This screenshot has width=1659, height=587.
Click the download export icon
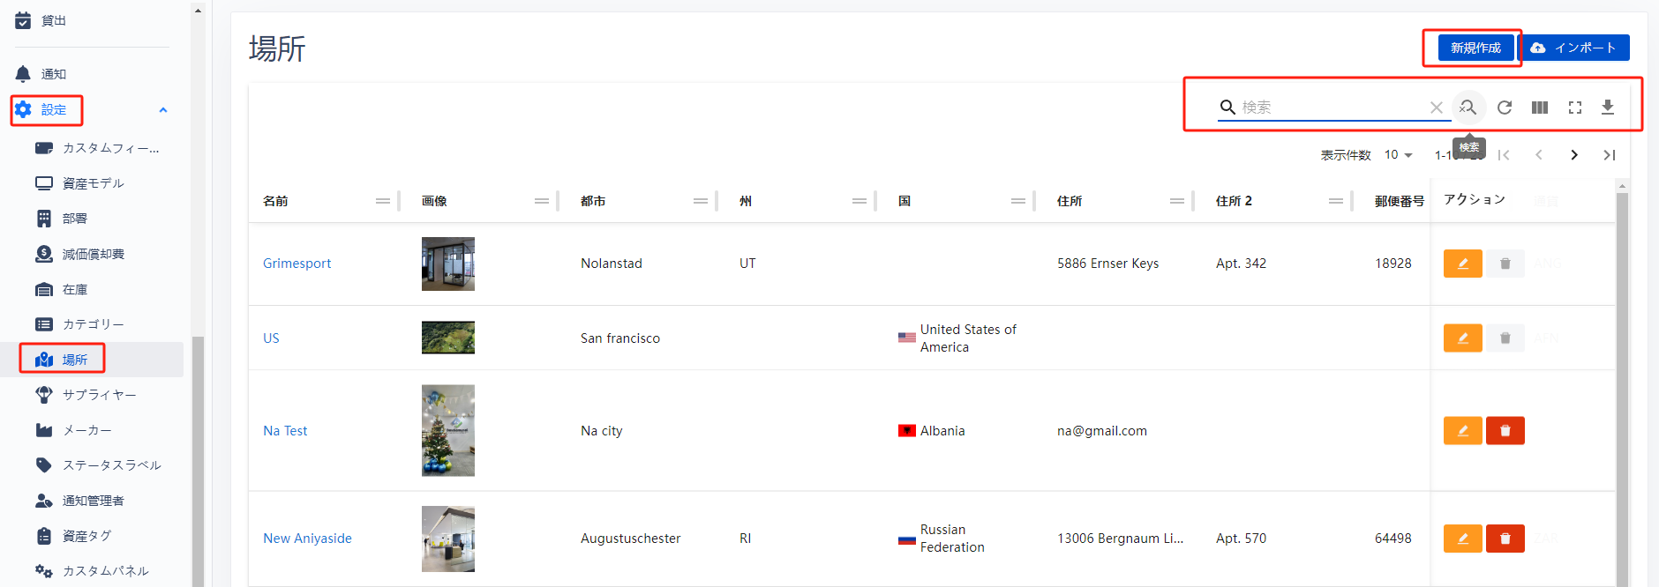(1608, 108)
